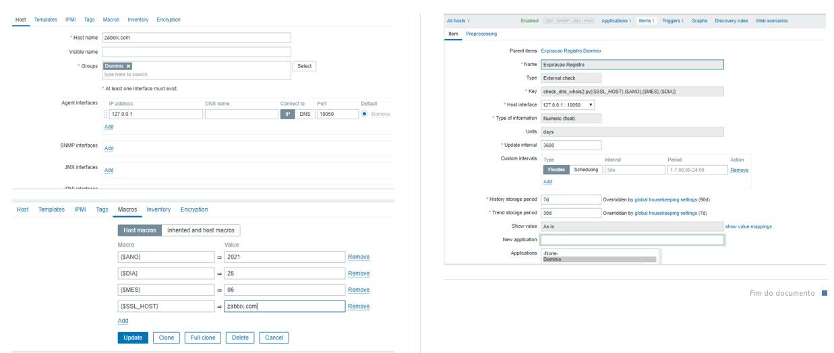Click the {$ANO} value field 2021
834x353 pixels.
tap(285, 257)
